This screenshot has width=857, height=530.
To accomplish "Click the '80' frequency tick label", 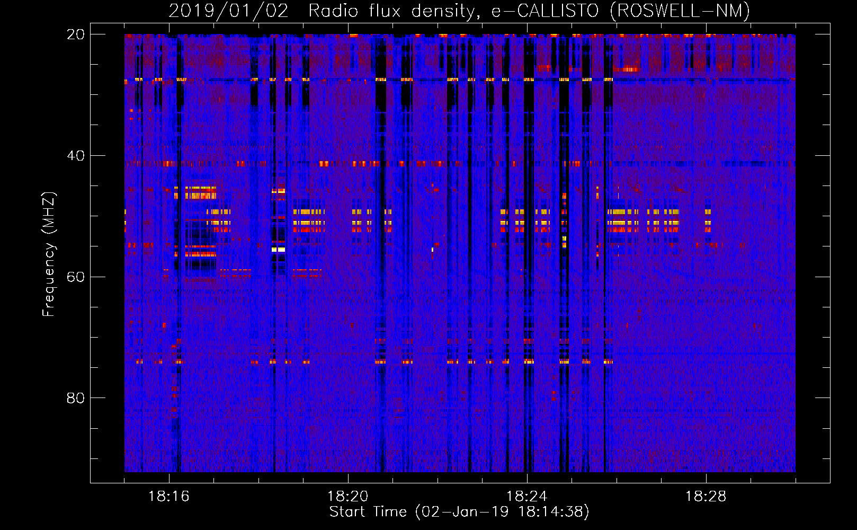I will pos(76,398).
